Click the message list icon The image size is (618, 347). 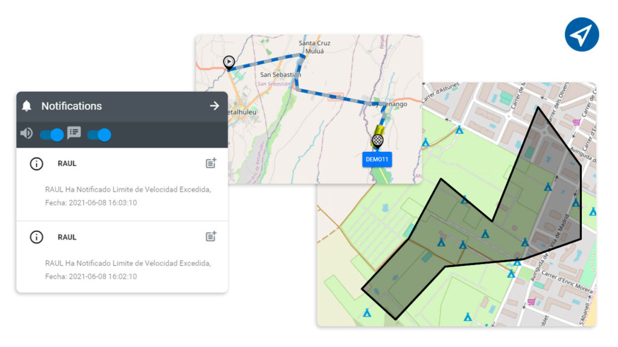pos(74,133)
